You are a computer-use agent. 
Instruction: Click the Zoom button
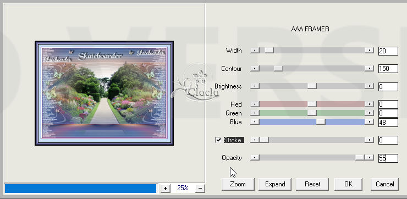(238, 184)
